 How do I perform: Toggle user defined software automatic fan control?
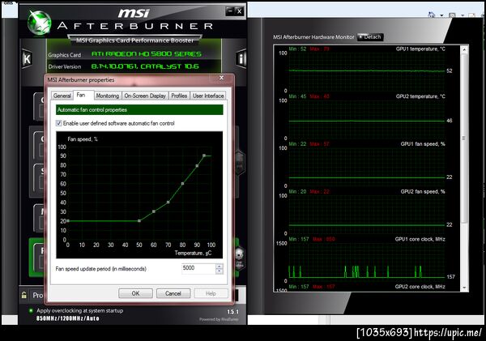coord(58,123)
